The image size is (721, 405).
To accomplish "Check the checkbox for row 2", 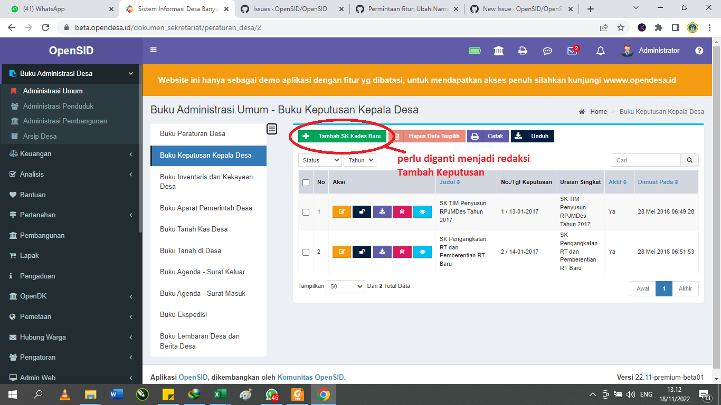I will click(x=305, y=252).
